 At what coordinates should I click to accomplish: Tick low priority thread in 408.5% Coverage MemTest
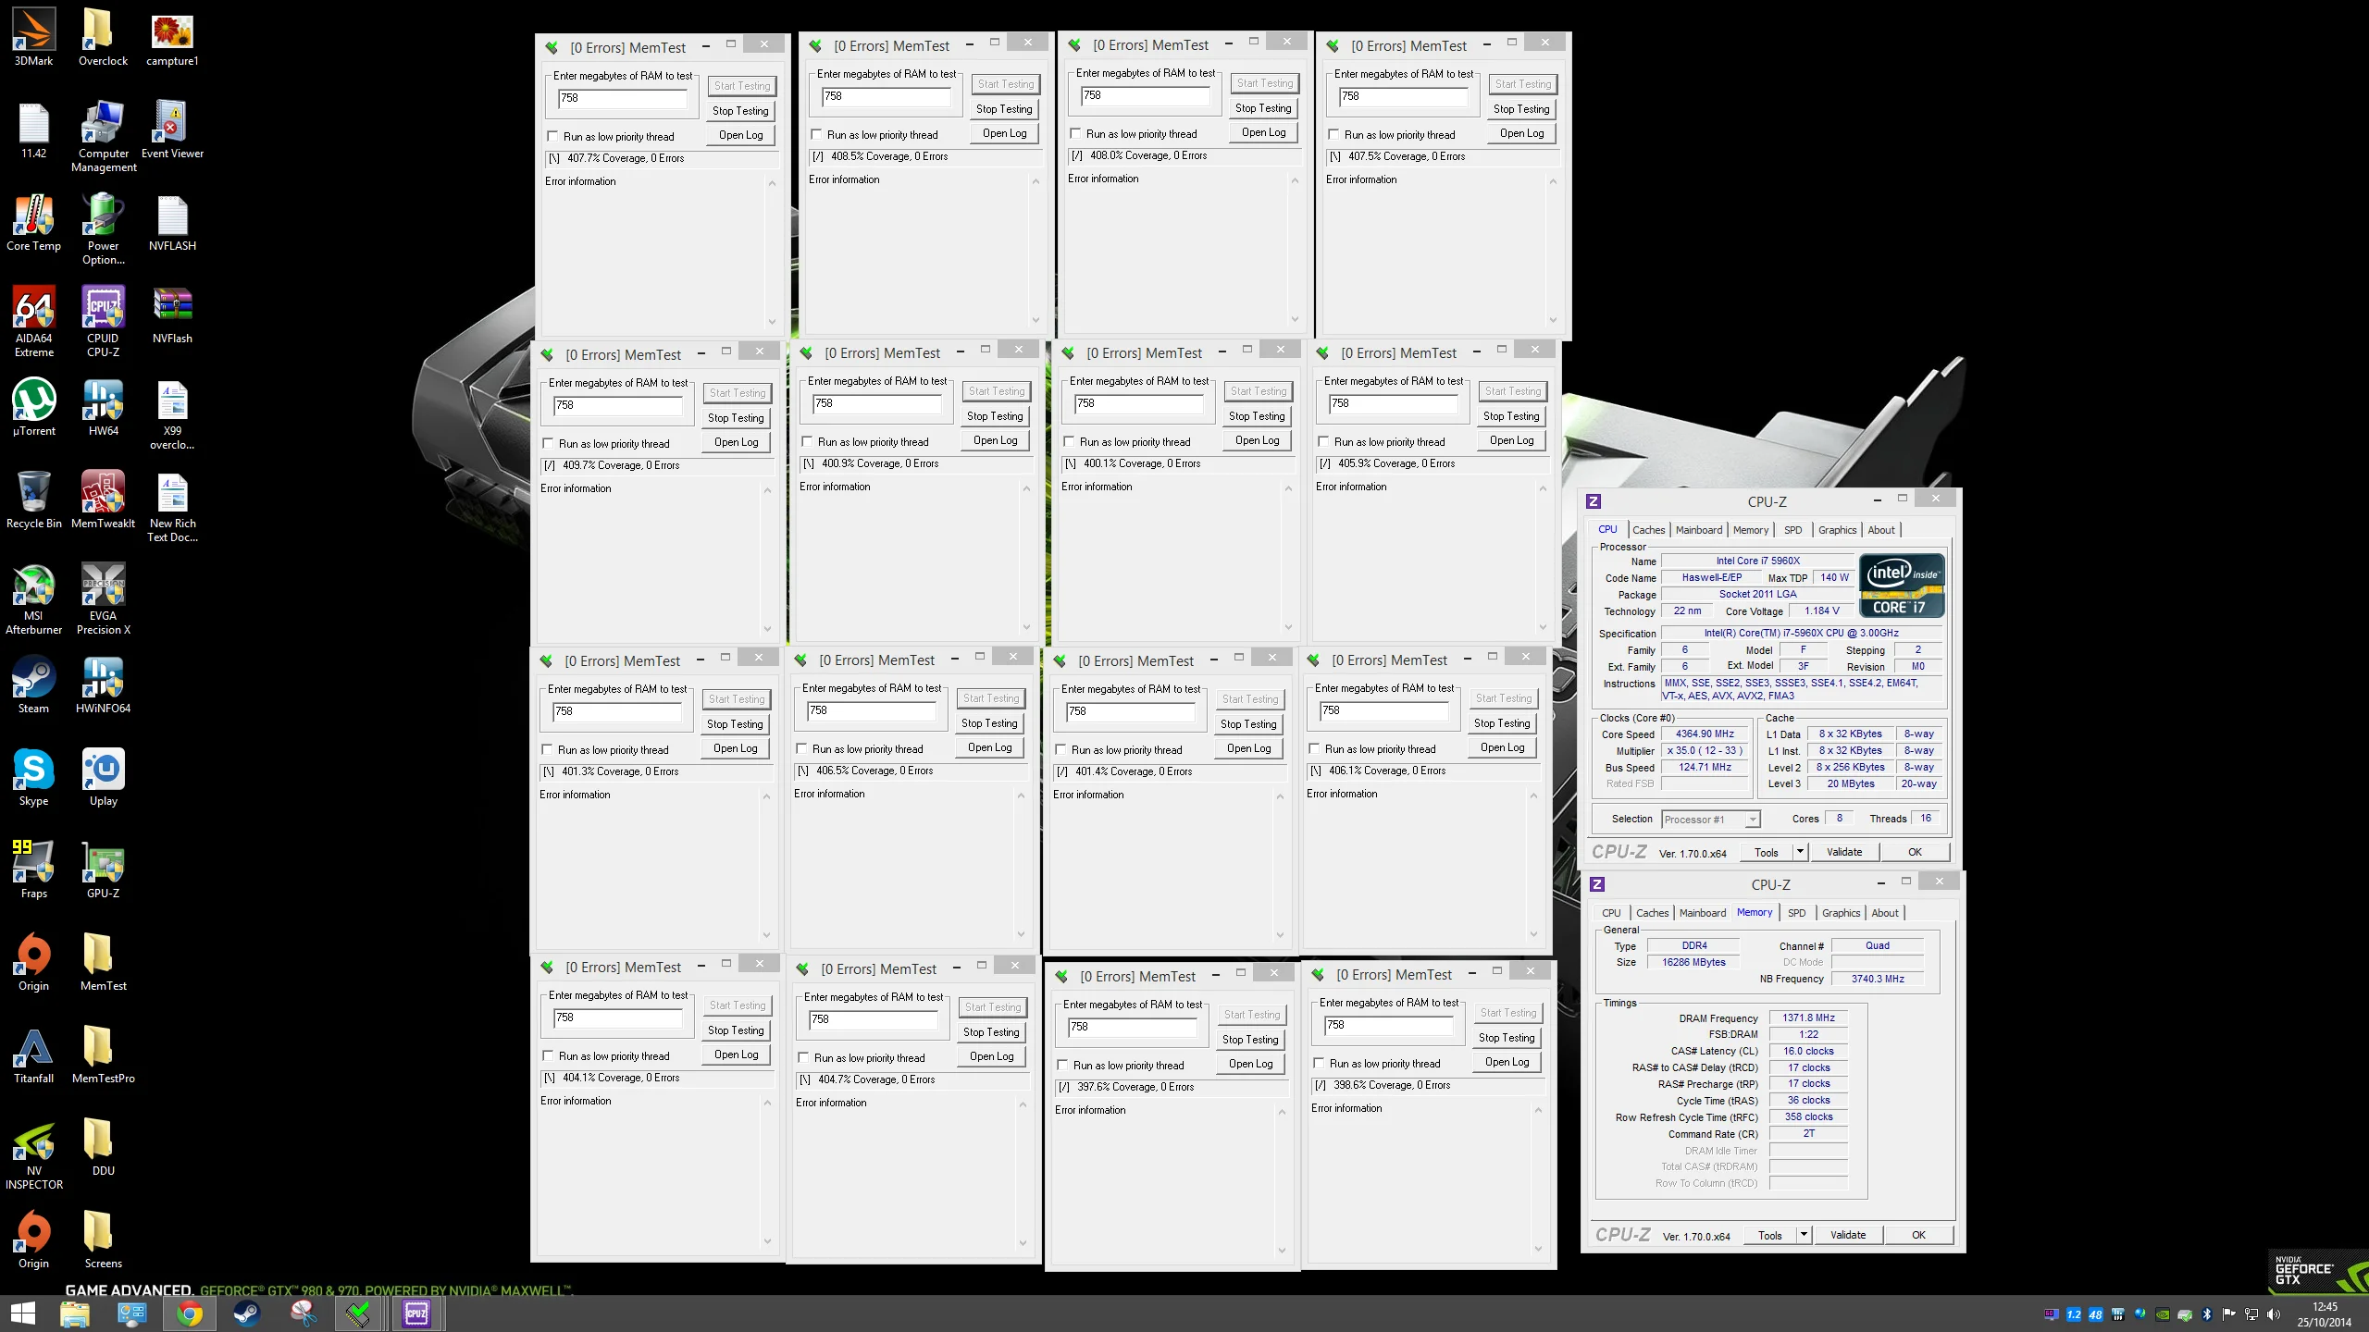click(816, 135)
